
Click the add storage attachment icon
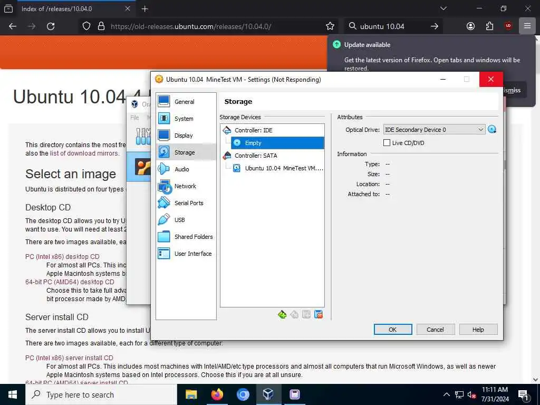(306, 314)
